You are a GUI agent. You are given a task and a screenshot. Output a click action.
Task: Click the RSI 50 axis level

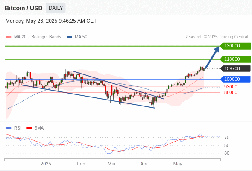pos(227,145)
